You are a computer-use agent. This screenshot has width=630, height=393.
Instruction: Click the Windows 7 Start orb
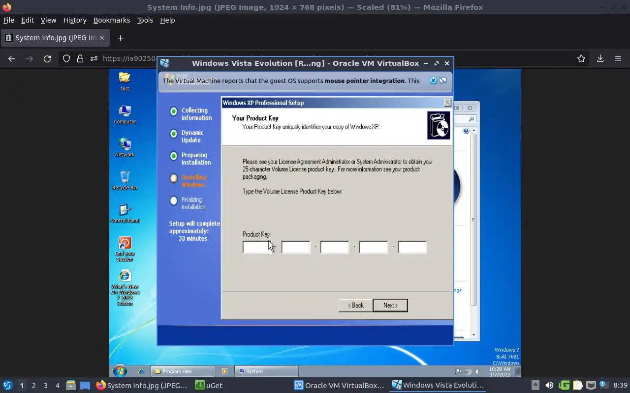[120, 371]
